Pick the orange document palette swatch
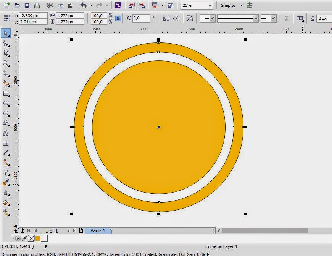The height and width of the screenshot is (256, 332). point(38,239)
